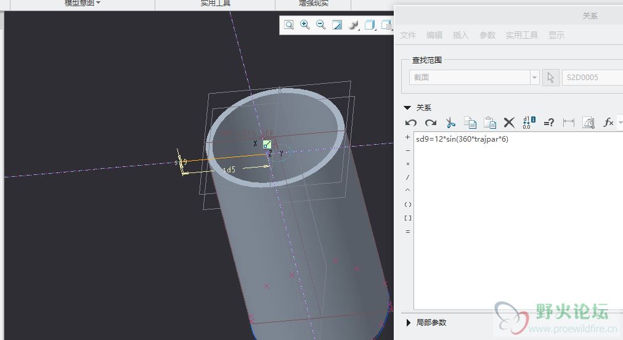The height and width of the screenshot is (340, 623).
Task: Insert square brackets into the relation
Action: tap(408, 218)
